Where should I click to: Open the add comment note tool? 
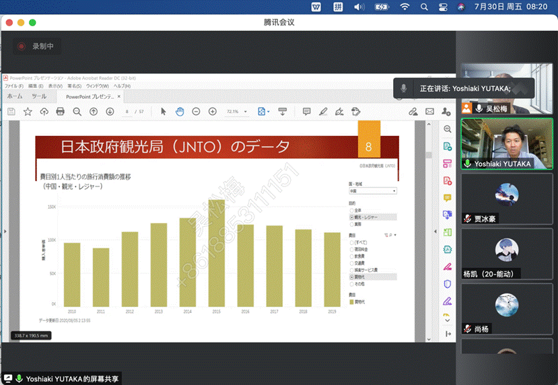(307, 112)
